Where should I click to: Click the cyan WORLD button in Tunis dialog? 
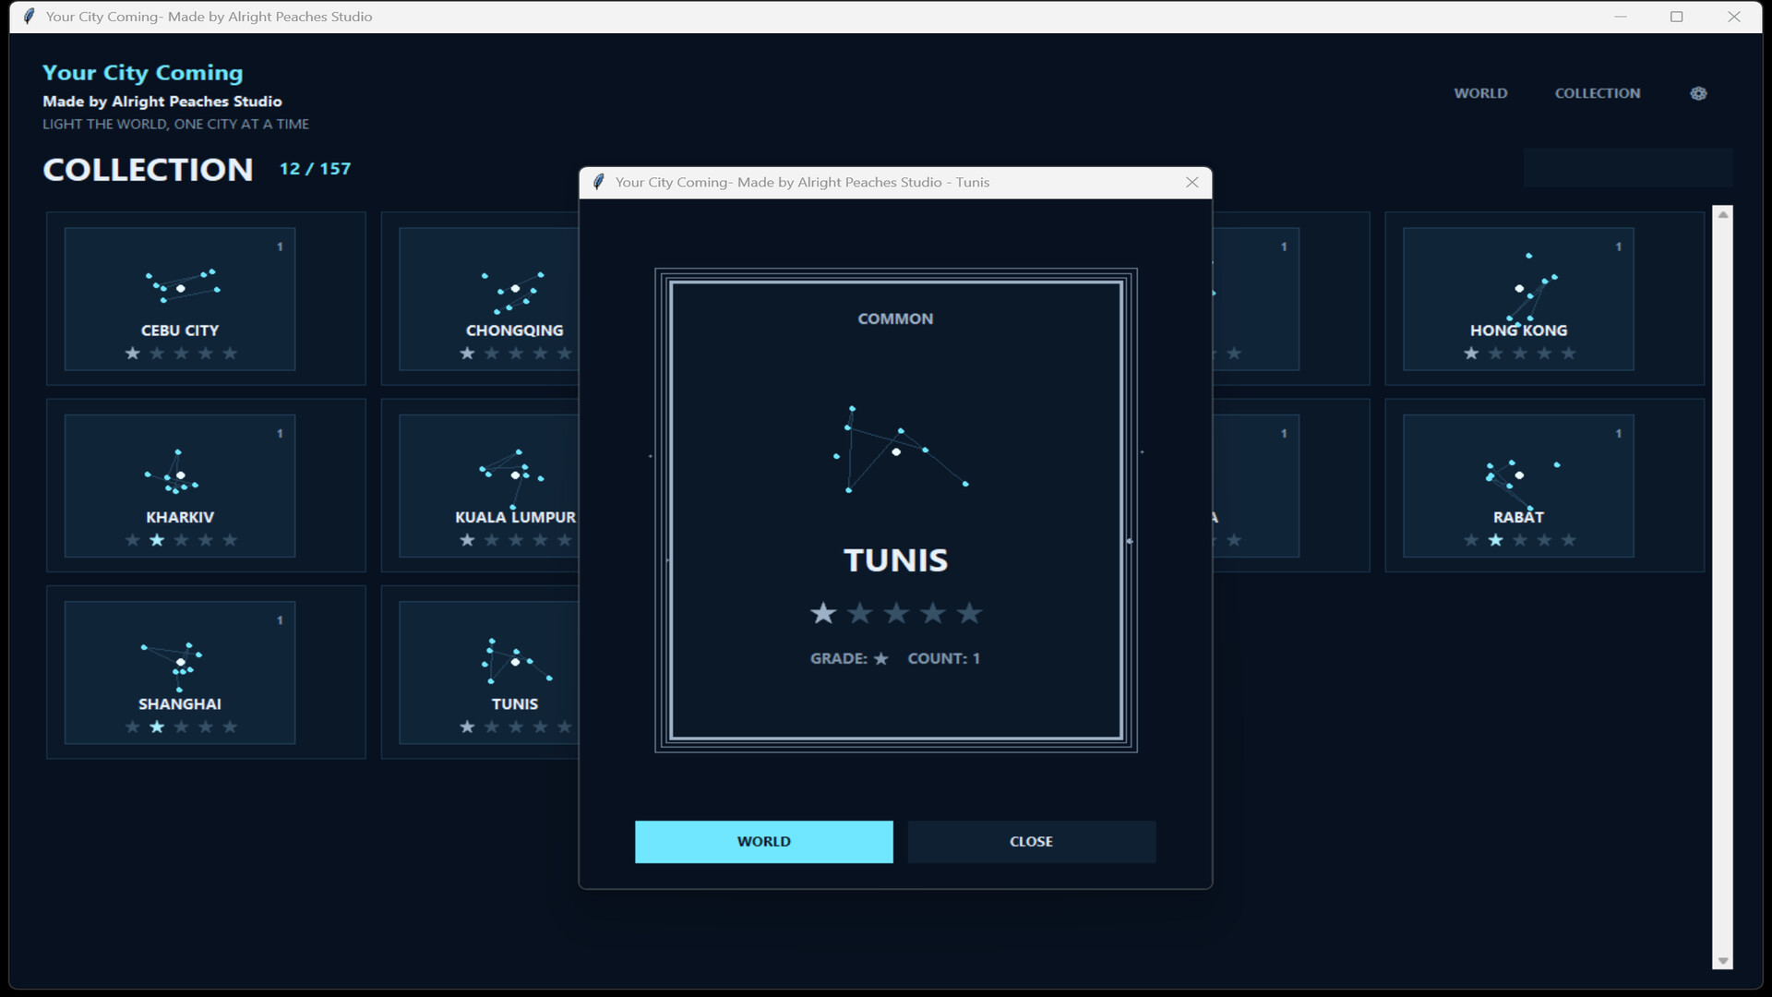point(763,841)
